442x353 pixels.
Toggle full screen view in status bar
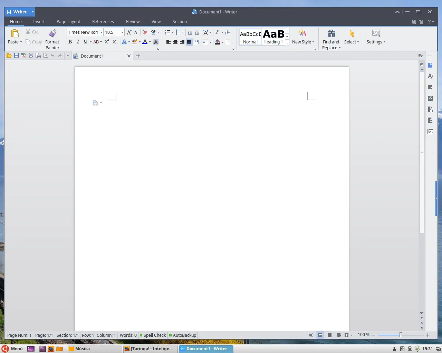point(311,335)
